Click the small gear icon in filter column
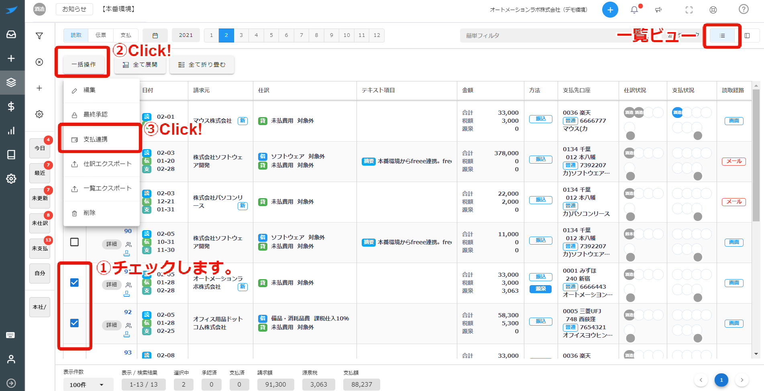Screen dimensions: 764x391 point(39,114)
